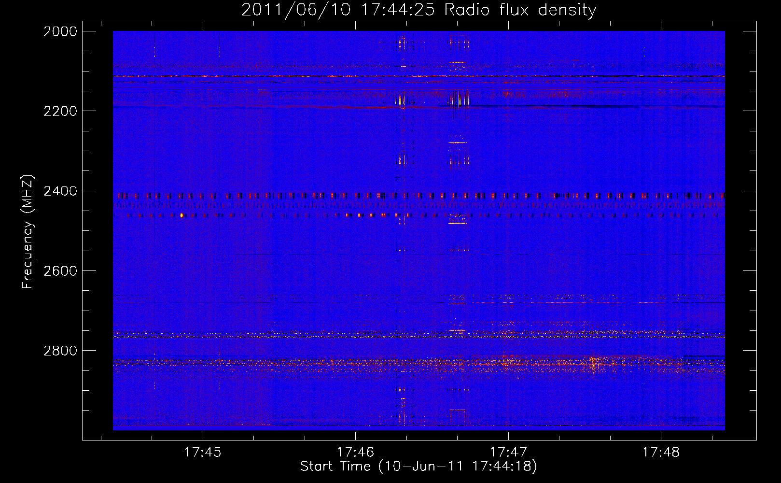Click the 2200 frequency axis label

[x=60, y=111]
